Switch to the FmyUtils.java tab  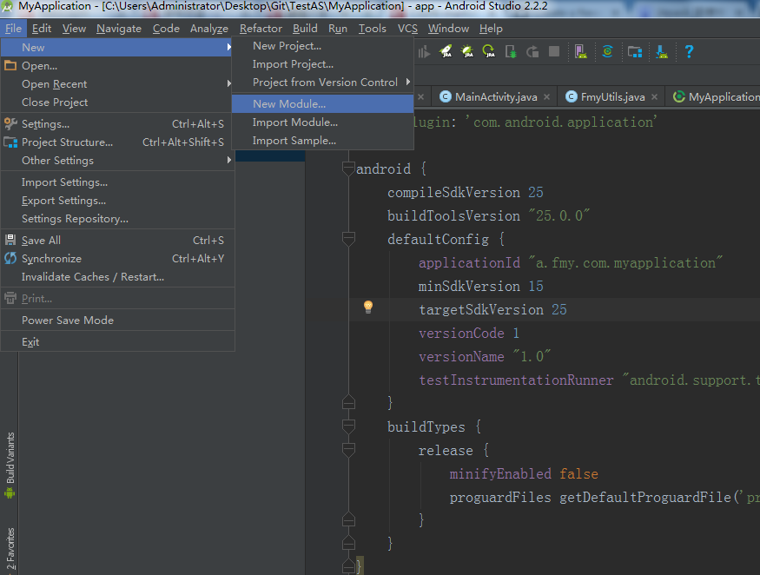coord(611,97)
